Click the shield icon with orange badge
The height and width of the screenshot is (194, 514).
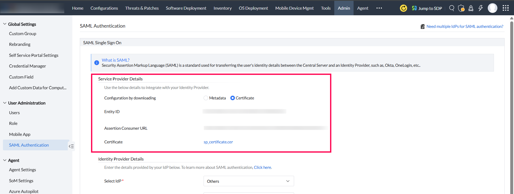(x=461, y=8)
